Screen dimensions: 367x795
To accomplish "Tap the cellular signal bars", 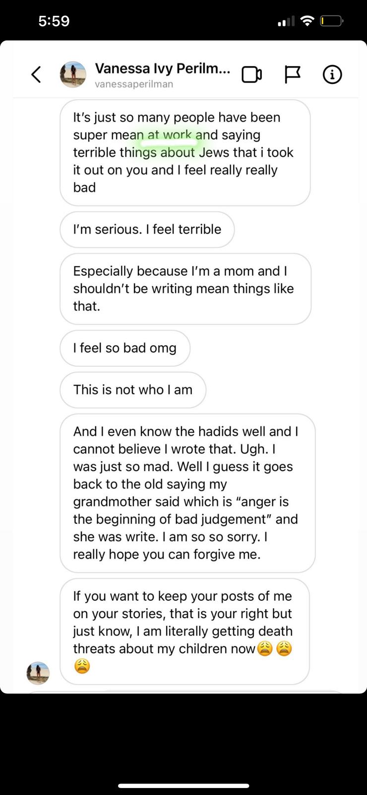I will pos(286,21).
